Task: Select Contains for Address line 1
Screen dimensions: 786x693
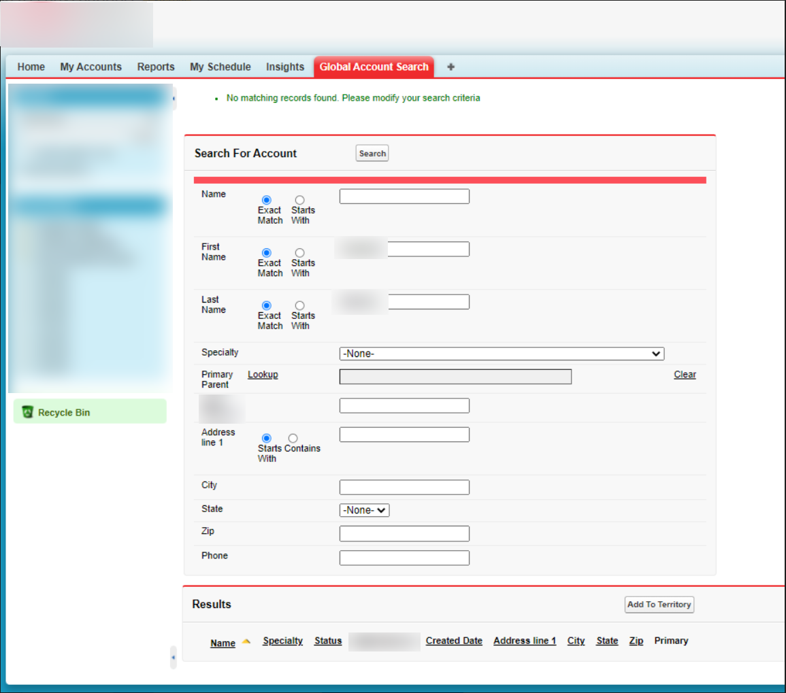Action: point(293,439)
